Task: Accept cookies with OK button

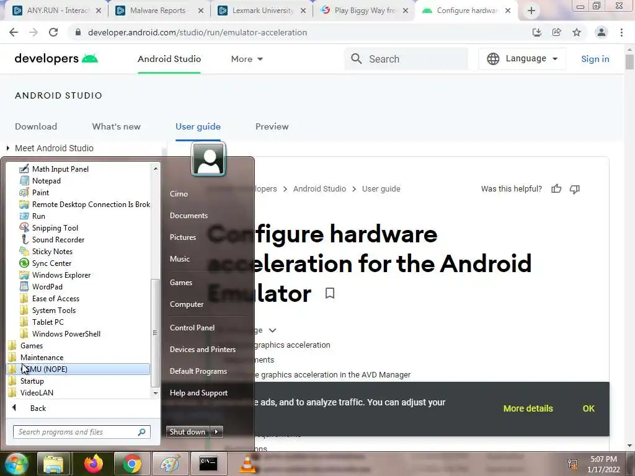Action: 588,409
